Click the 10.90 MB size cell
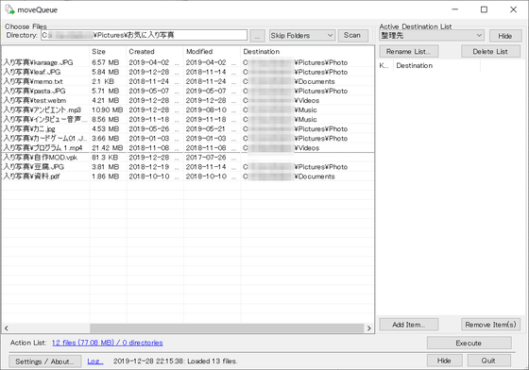The height and width of the screenshot is (370, 529). [x=108, y=109]
